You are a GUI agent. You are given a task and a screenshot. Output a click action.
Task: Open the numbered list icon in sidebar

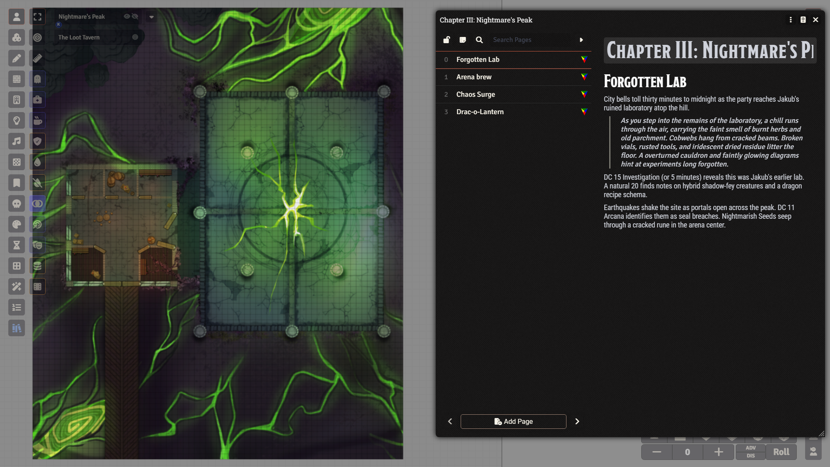click(17, 307)
